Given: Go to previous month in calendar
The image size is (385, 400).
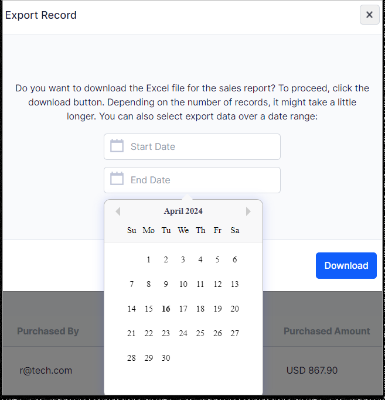Looking at the screenshot, I should pos(118,211).
